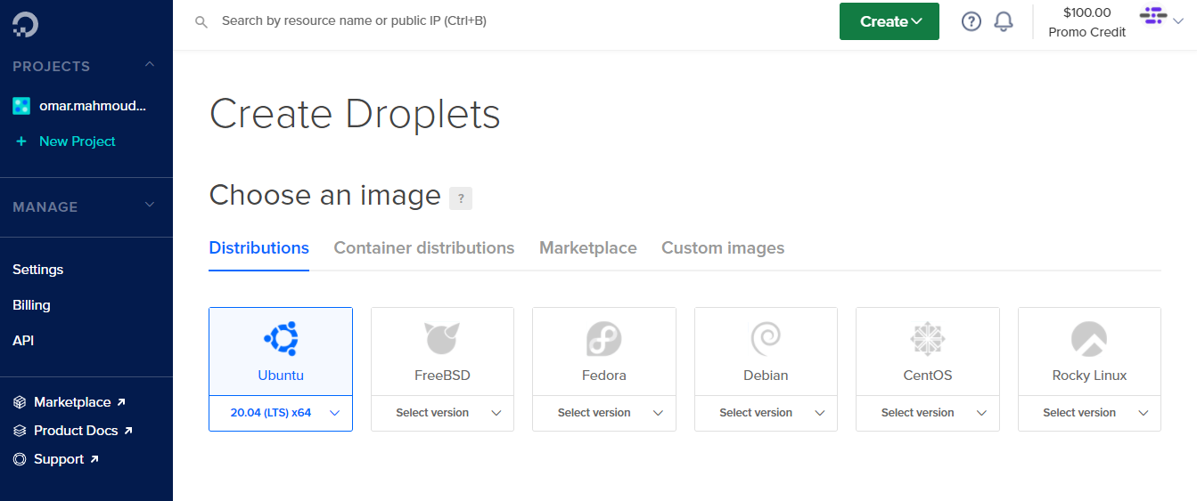Select the Ubuntu logo icon
The image size is (1197, 501).
[x=281, y=338]
